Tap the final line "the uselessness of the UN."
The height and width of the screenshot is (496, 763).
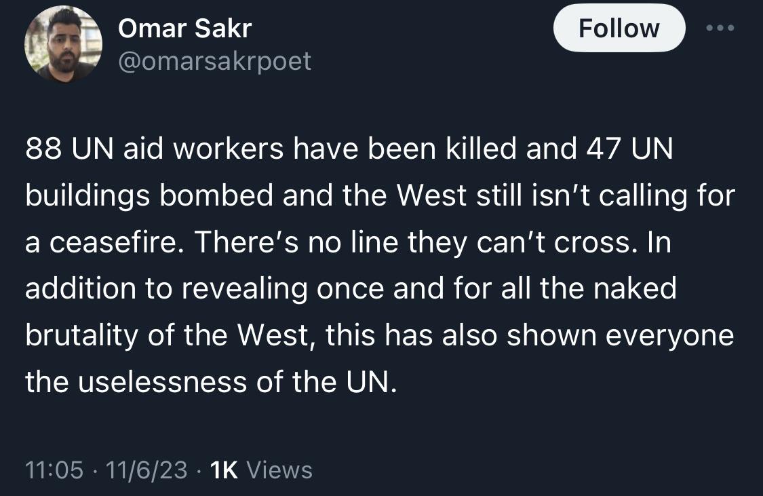click(x=210, y=381)
